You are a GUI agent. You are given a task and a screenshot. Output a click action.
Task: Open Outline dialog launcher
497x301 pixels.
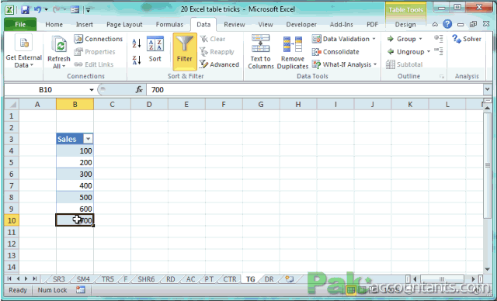click(442, 76)
